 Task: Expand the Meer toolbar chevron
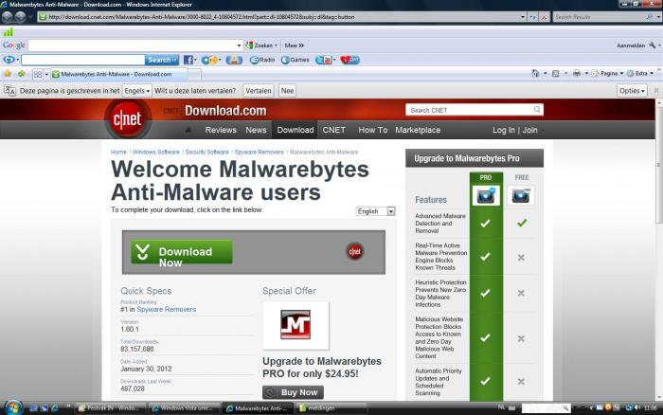301,45
